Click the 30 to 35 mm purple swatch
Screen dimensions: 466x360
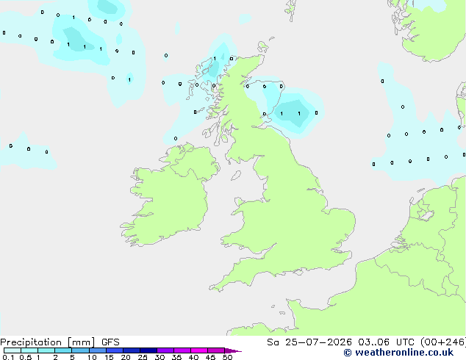click(165, 350)
